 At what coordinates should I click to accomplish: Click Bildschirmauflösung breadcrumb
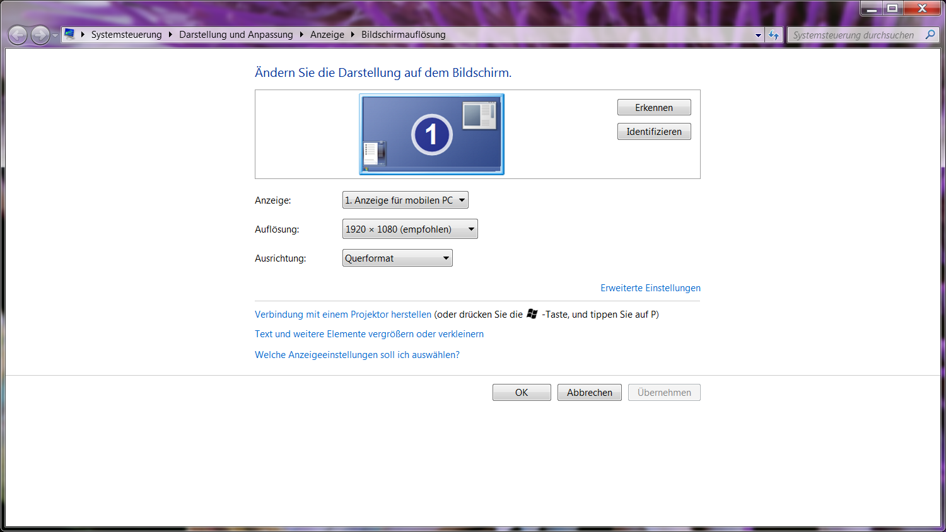tap(404, 35)
